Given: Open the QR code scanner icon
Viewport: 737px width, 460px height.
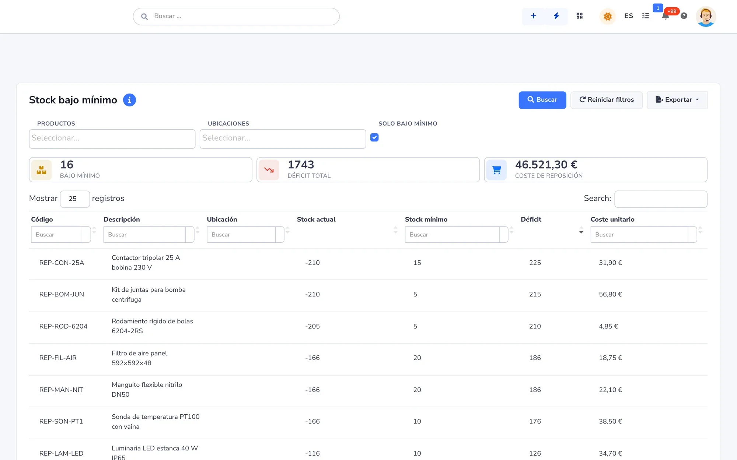Looking at the screenshot, I should pyautogui.click(x=580, y=16).
